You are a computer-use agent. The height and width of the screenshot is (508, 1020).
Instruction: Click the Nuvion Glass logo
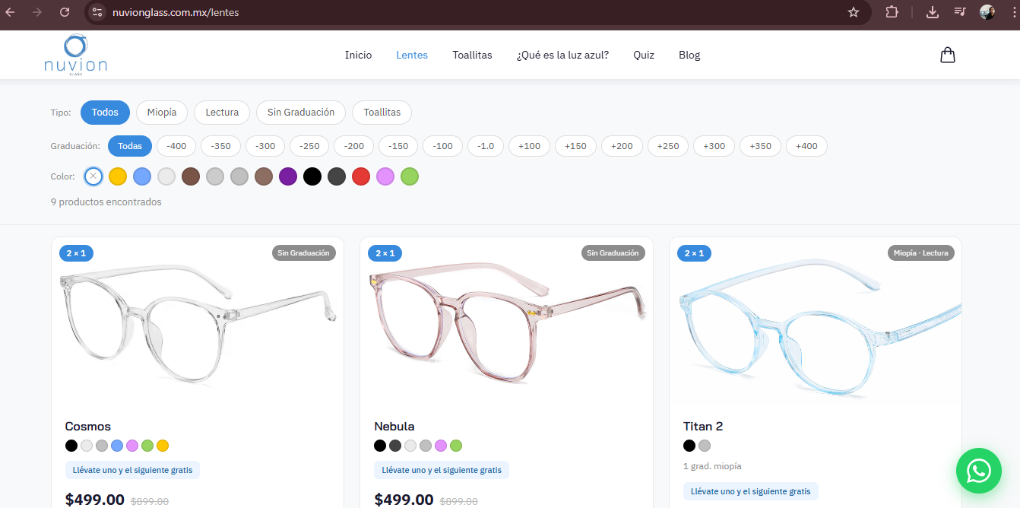tap(75, 55)
